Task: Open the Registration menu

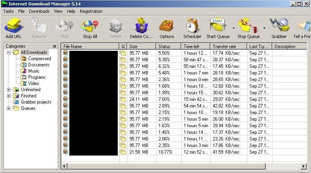Action: tap(91, 11)
